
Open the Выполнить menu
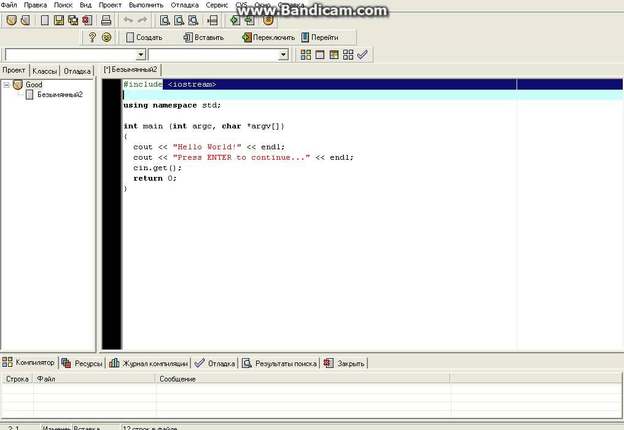point(146,5)
